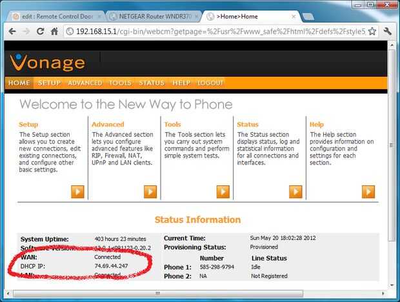Minimize the browser window
Image resolution: width=400 pixels, height=302 pixels.
click(x=358, y=5)
